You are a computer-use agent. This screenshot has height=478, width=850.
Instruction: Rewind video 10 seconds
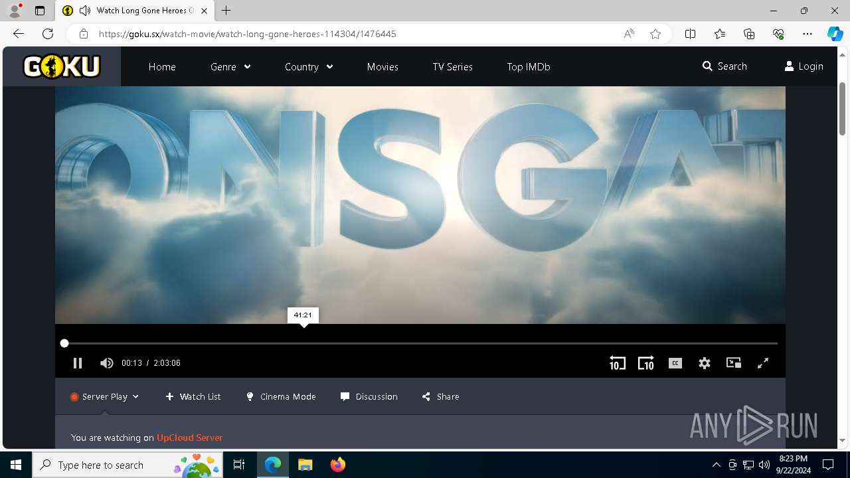pos(617,363)
